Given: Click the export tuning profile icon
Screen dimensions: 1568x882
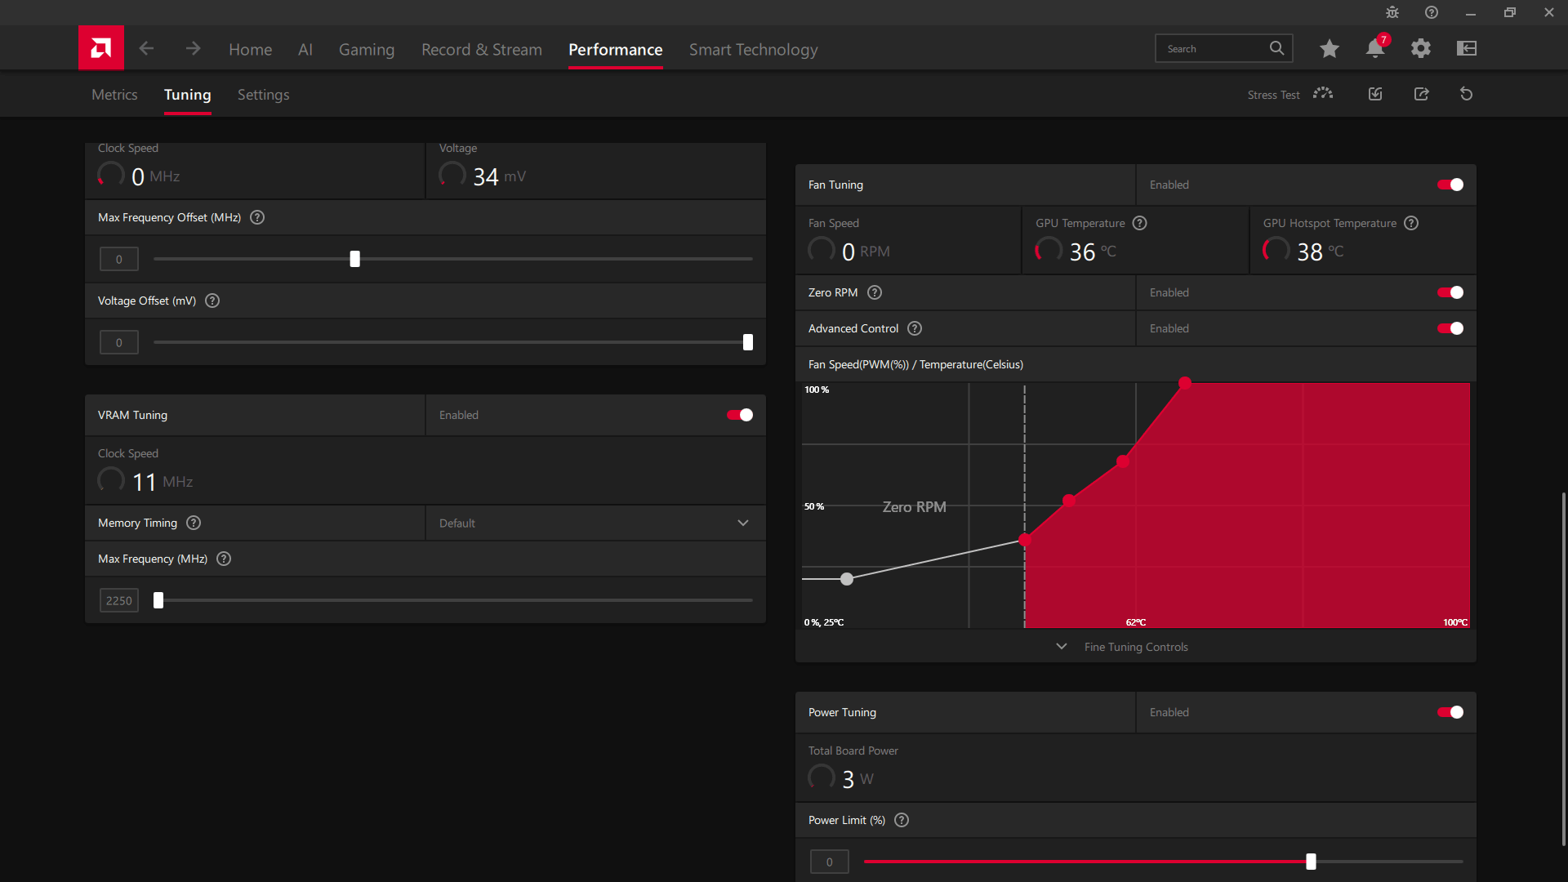Looking at the screenshot, I should tap(1422, 94).
